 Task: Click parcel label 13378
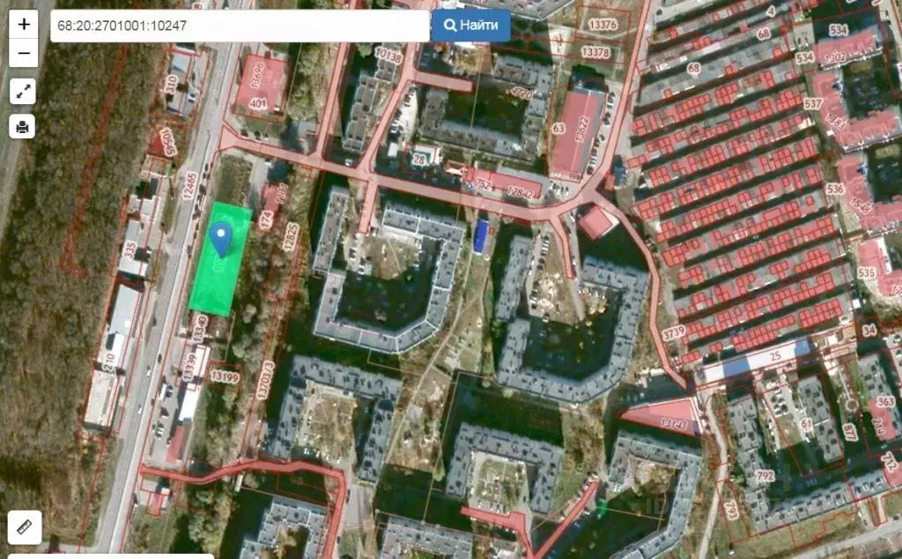pos(595,52)
